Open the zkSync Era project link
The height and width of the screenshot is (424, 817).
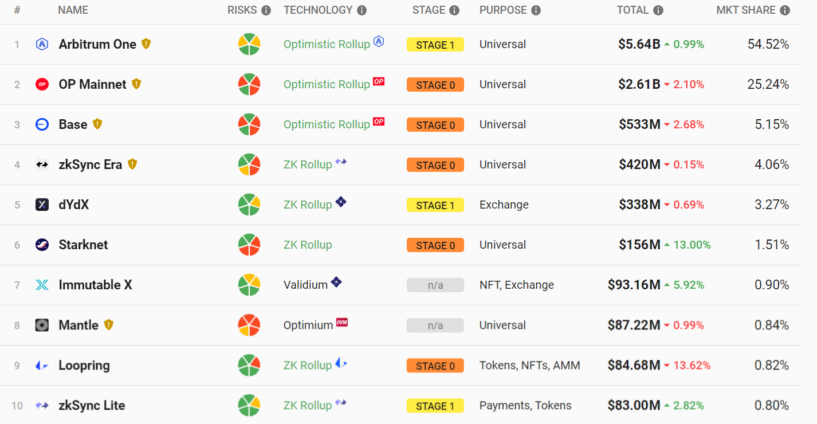click(90, 164)
